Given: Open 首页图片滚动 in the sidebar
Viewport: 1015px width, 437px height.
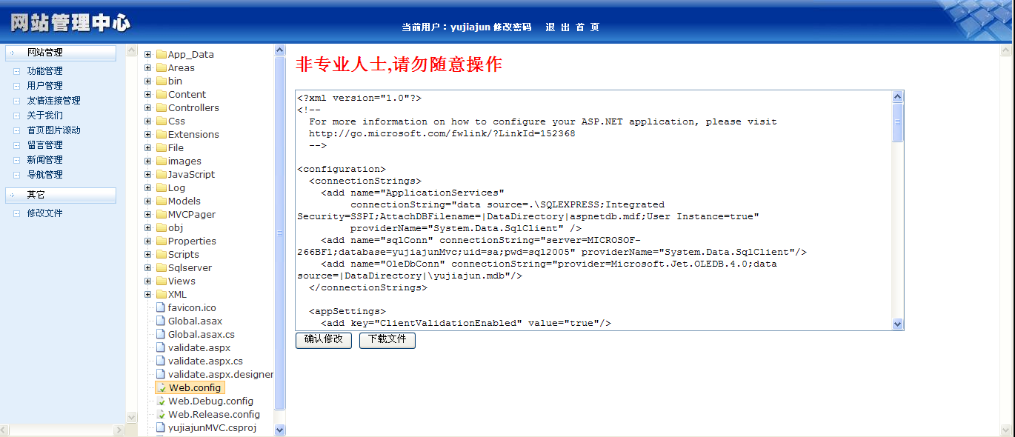Looking at the screenshot, I should [x=53, y=130].
